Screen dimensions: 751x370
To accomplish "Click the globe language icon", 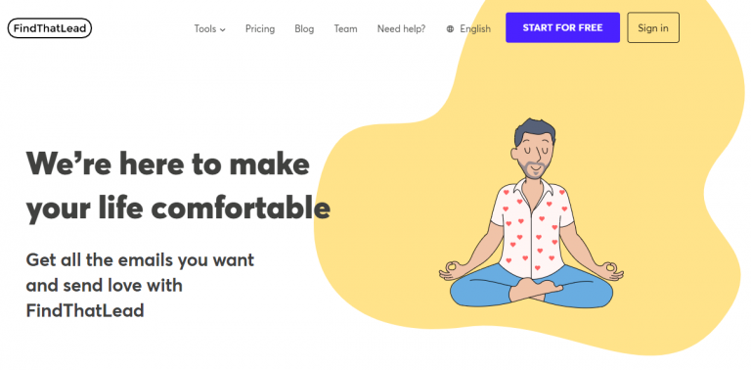I will (450, 29).
